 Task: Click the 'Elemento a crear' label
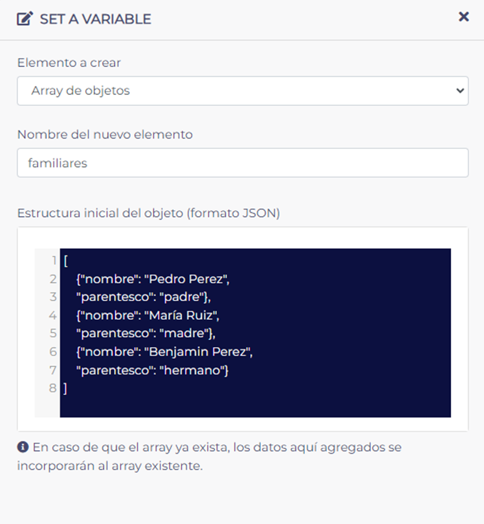(69, 63)
